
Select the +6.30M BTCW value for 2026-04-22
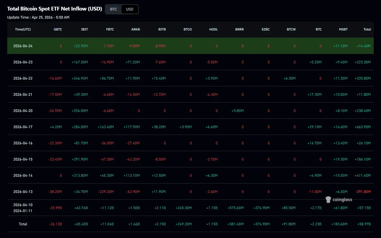pyautogui.click(x=290, y=78)
